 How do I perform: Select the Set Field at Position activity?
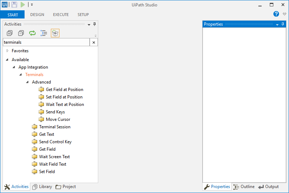pyautogui.click(x=64, y=97)
